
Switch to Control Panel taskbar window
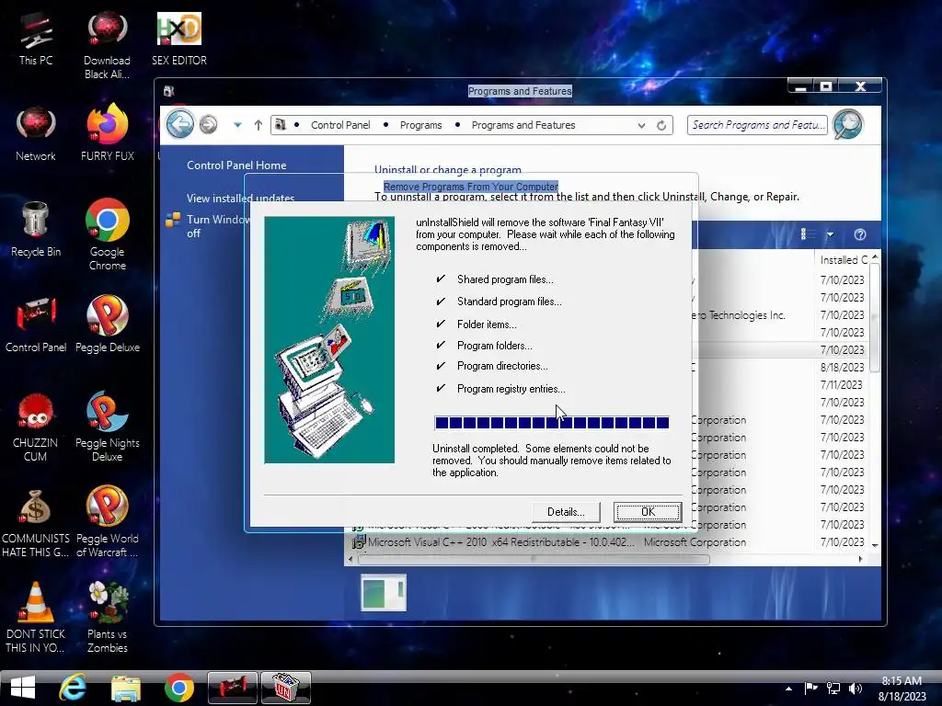point(233,688)
